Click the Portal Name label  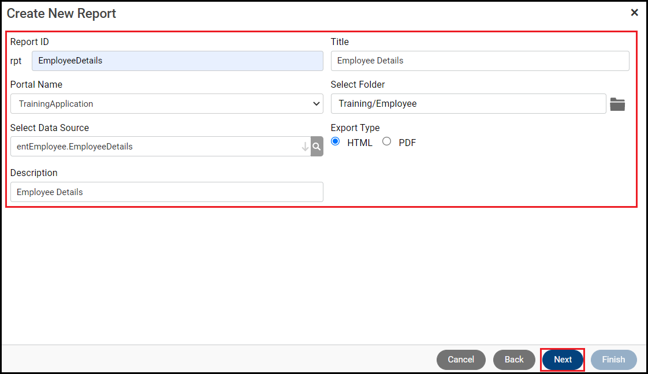[x=36, y=84]
